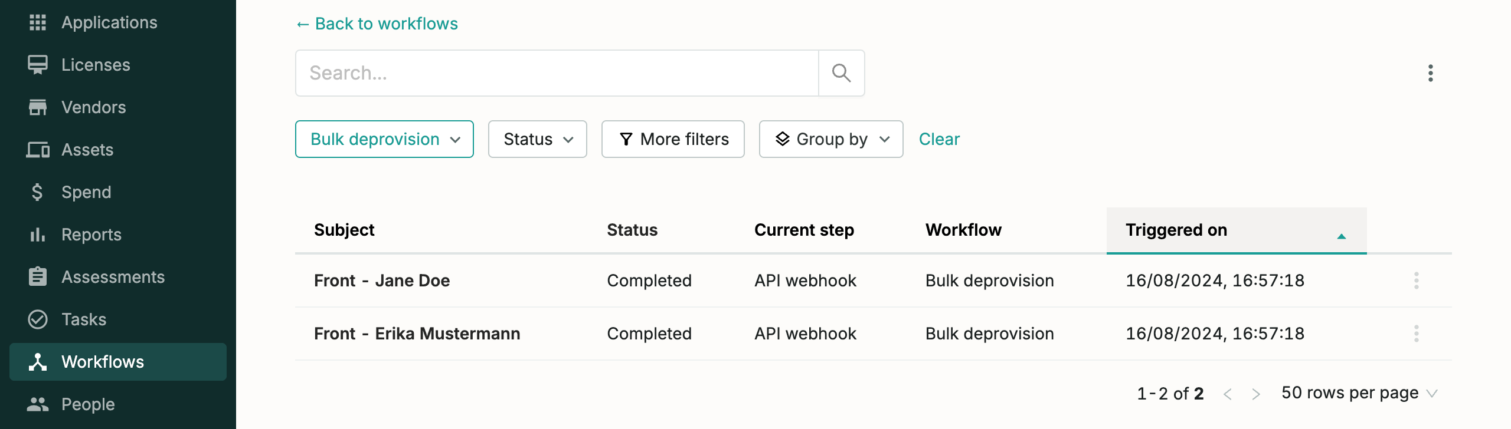Viewport: 1511px width, 429px height.
Task: Open Reports menu item
Action: pos(118,235)
